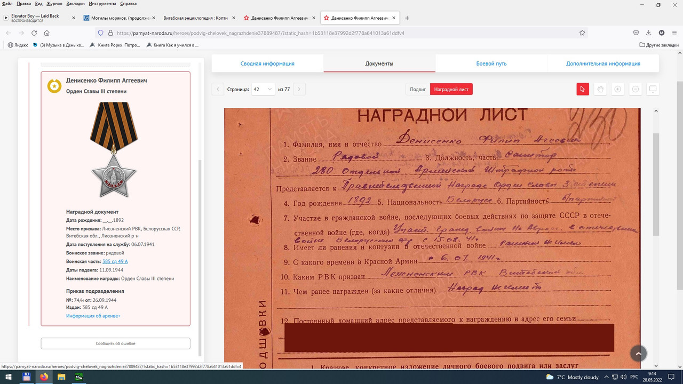The image size is (683, 384).
Task: Open the Страница page number dropdown
Action: (263, 89)
